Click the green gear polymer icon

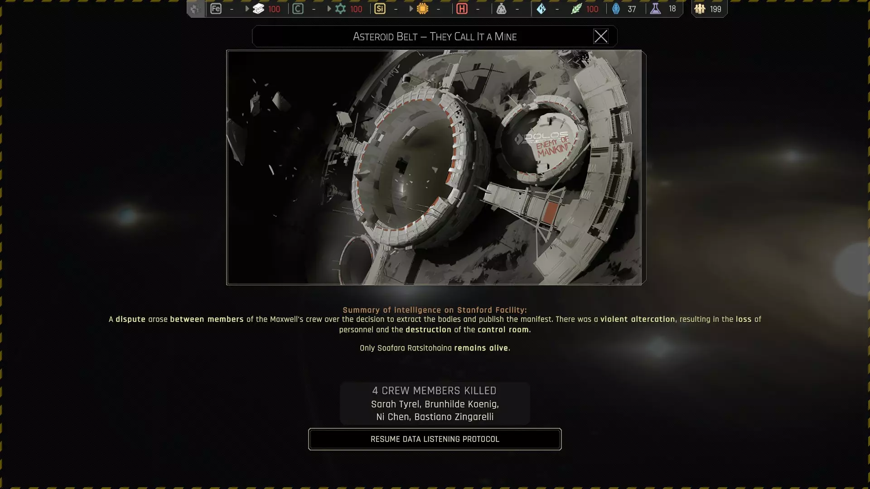[x=340, y=9]
